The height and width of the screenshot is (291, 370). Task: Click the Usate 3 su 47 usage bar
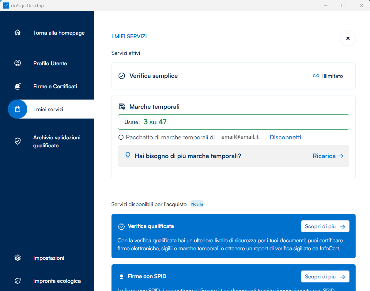(233, 122)
